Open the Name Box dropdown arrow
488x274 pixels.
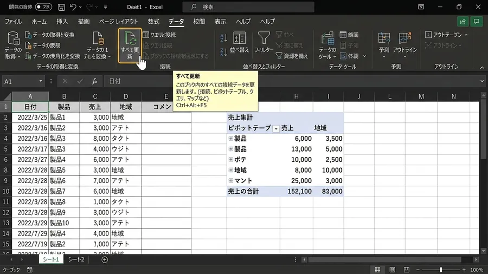[41, 81]
